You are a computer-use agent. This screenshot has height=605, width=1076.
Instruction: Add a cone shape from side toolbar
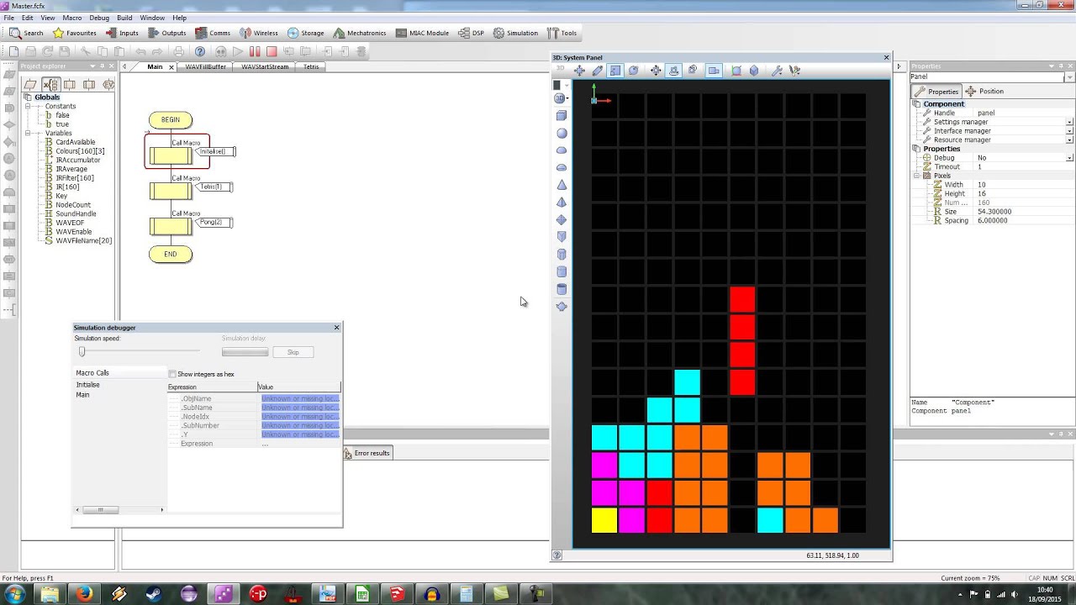click(562, 185)
